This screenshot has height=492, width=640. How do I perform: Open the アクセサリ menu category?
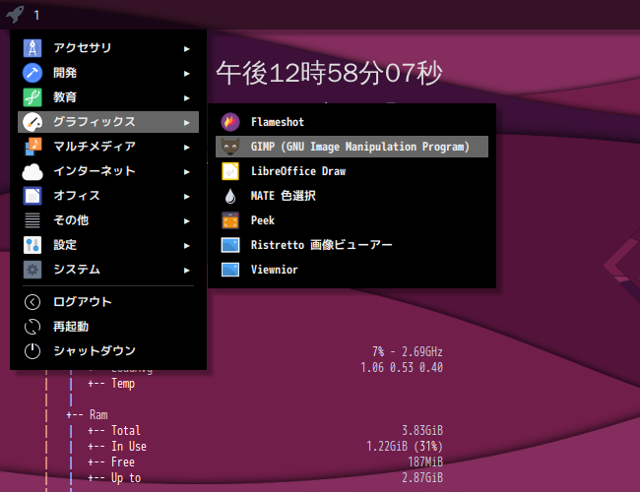[x=108, y=48]
